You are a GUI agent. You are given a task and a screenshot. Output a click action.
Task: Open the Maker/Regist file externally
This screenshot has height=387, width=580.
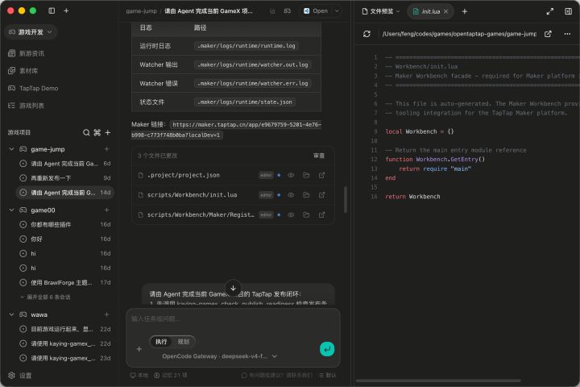tap(321, 214)
